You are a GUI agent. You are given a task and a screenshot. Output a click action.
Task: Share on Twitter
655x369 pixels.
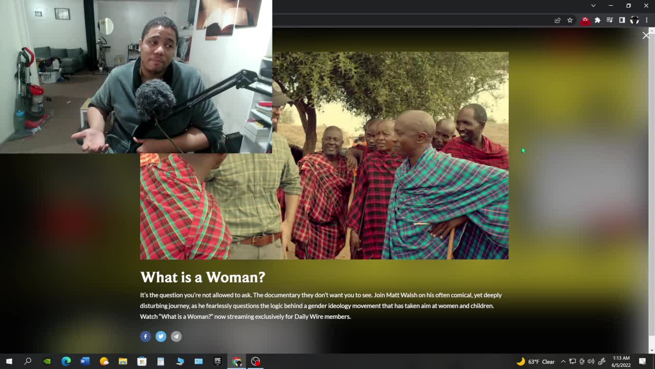coord(161,336)
